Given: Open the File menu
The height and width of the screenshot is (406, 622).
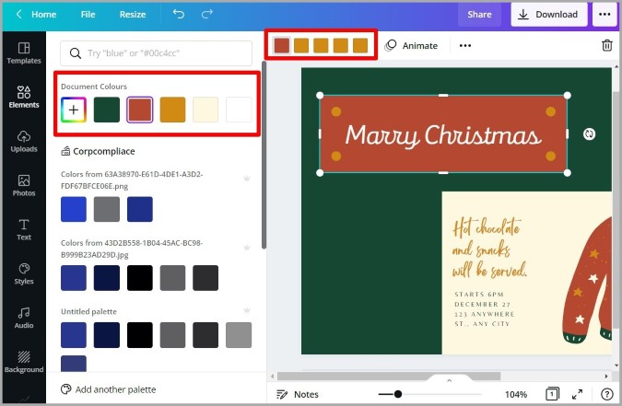Looking at the screenshot, I should tap(88, 15).
